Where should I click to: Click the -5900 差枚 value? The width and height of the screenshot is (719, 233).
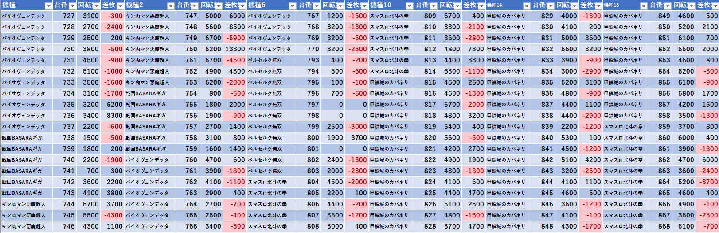[235, 38]
